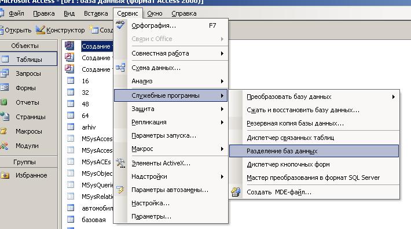Click the Формы icon
The image size is (411, 229).
pos(5,87)
